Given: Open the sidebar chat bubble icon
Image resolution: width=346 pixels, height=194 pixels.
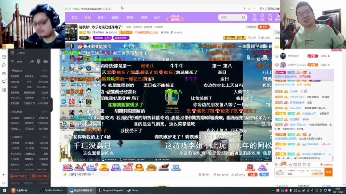Looking at the screenshot, I should coord(4,65).
